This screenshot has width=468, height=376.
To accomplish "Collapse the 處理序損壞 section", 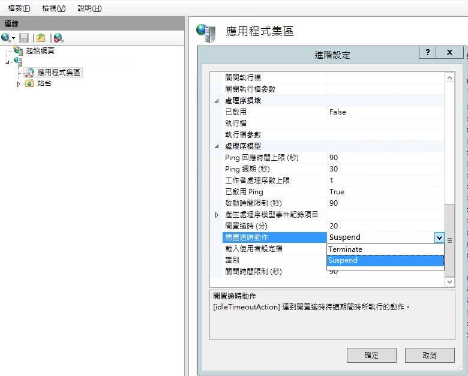I will [217, 101].
